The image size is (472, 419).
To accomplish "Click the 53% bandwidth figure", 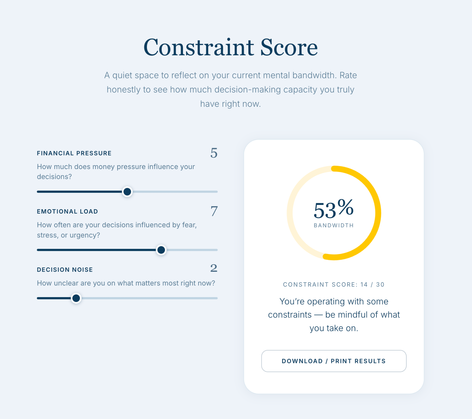I will (333, 209).
